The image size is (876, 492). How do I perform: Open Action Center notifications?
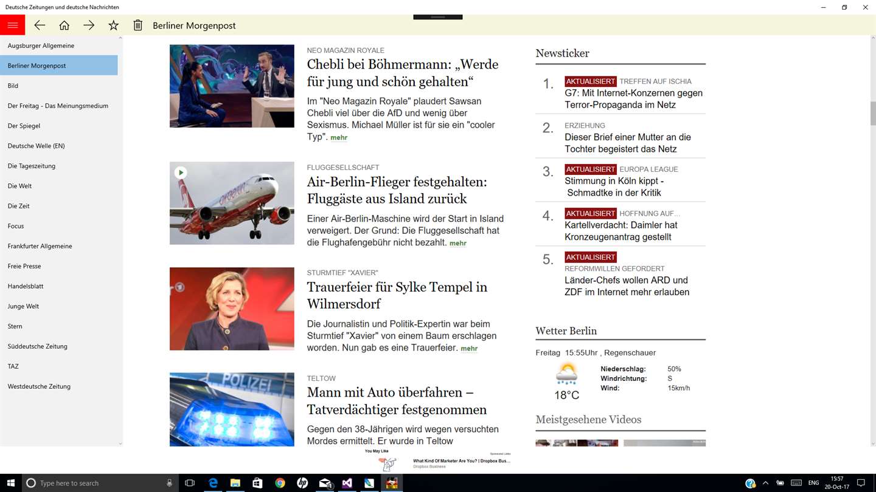pyautogui.click(x=861, y=483)
